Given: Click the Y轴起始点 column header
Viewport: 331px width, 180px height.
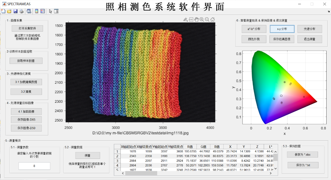Looking at the screenshot, I should pyautogui.click(x=160, y=147).
